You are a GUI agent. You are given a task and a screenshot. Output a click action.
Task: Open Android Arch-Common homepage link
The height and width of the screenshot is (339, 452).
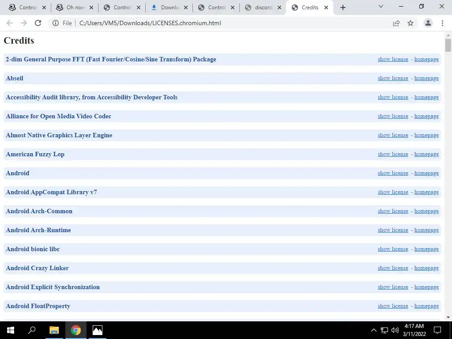(x=426, y=211)
